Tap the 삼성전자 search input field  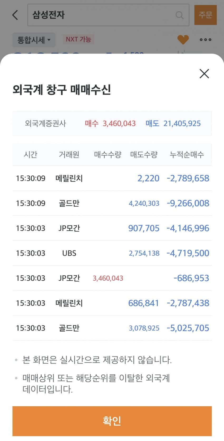(x=103, y=15)
